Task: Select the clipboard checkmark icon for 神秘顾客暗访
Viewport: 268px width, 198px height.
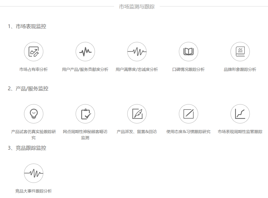Action: 85,114
